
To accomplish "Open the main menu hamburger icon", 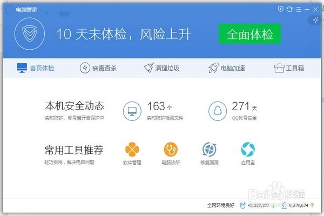I will click(x=299, y=9).
